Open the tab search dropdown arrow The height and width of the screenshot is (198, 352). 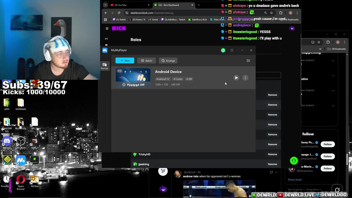[105, 5]
